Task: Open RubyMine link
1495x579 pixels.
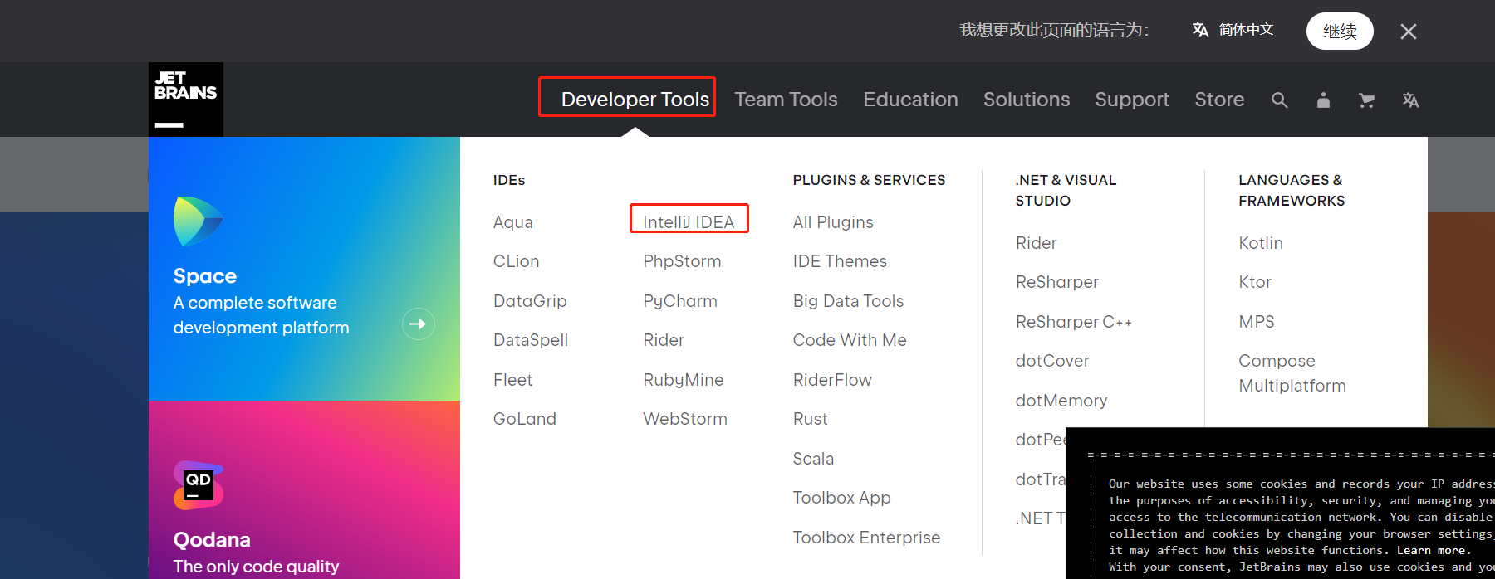Action: (x=684, y=380)
